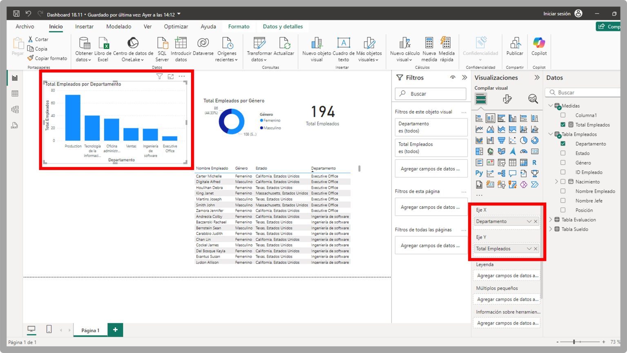Switch to the Formato ribbon tab
The image size is (627, 353).
[239, 26]
